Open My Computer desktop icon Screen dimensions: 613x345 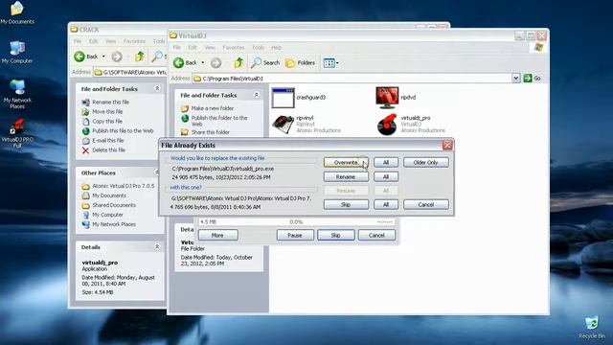[x=17, y=52]
